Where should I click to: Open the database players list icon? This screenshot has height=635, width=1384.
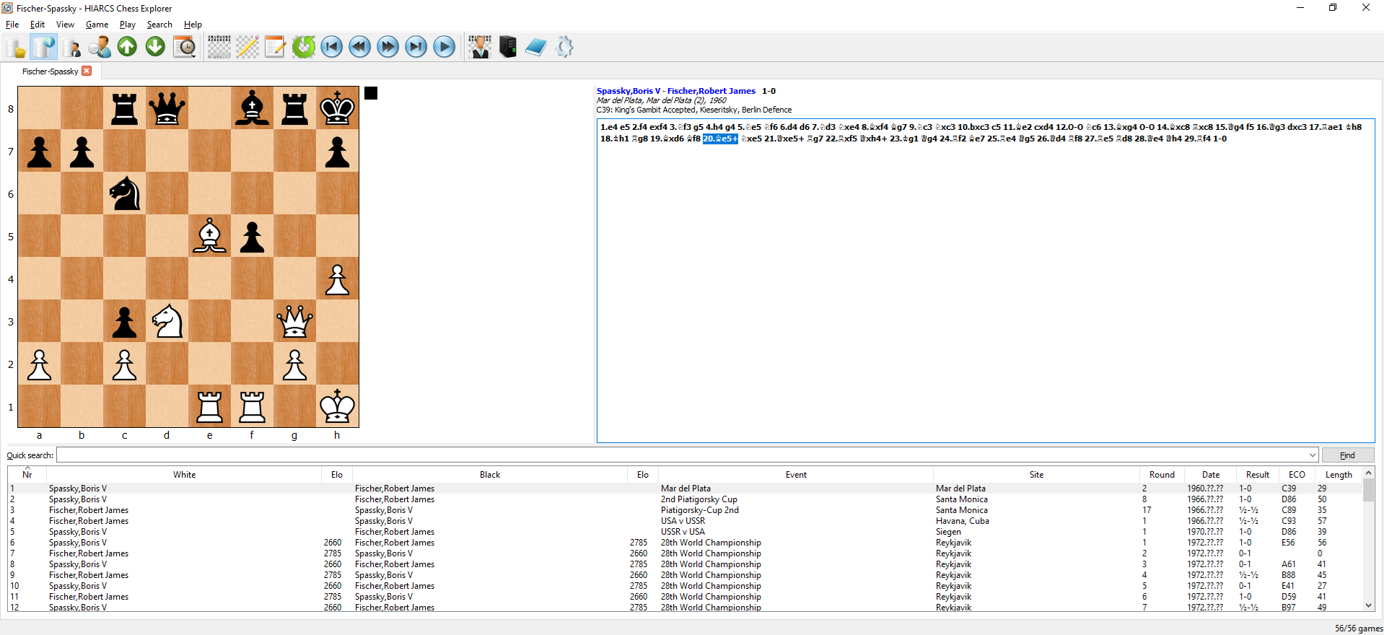[x=71, y=48]
